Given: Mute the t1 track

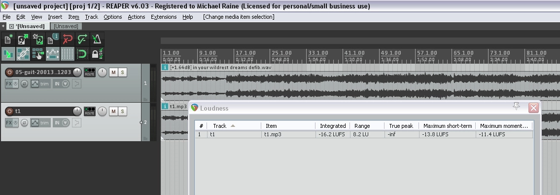Looking at the screenshot, I should [x=113, y=111].
